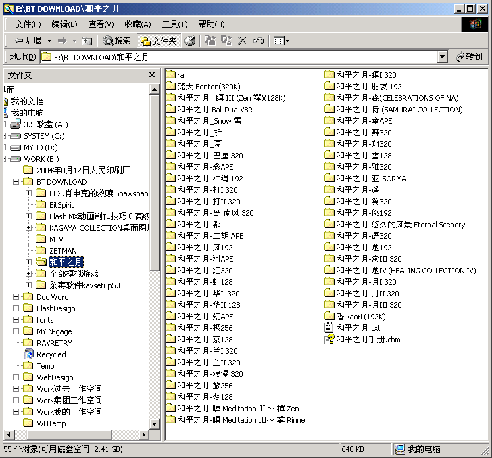Click the Move To toolbar icon

coord(210,41)
